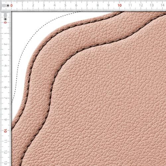The height and width of the screenshot is (166, 166).
Task: Select the number 8 on vertical ruler
Action: click(x=5, y=109)
